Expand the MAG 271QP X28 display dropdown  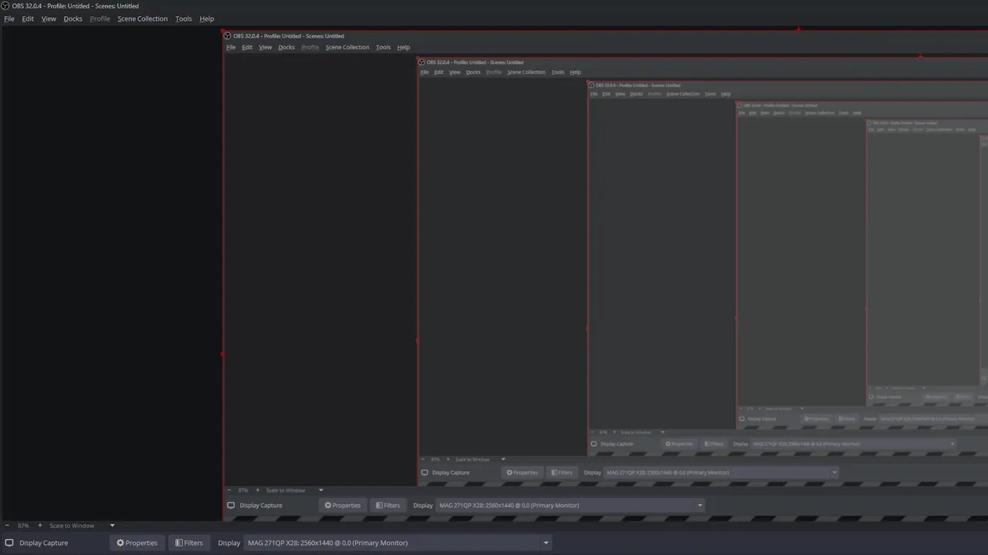398,543
